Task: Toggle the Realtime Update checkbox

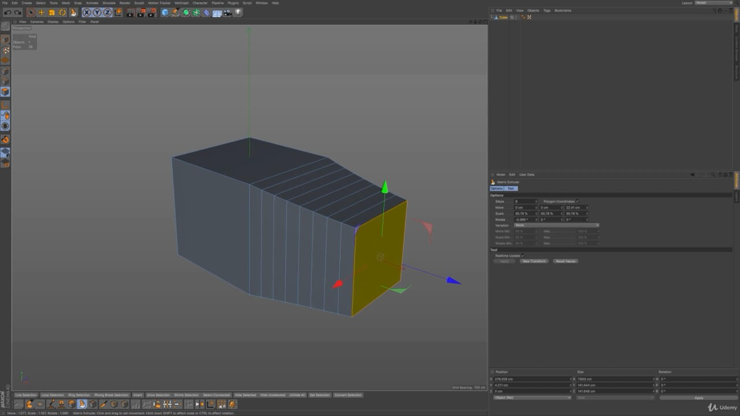Action: [x=523, y=255]
